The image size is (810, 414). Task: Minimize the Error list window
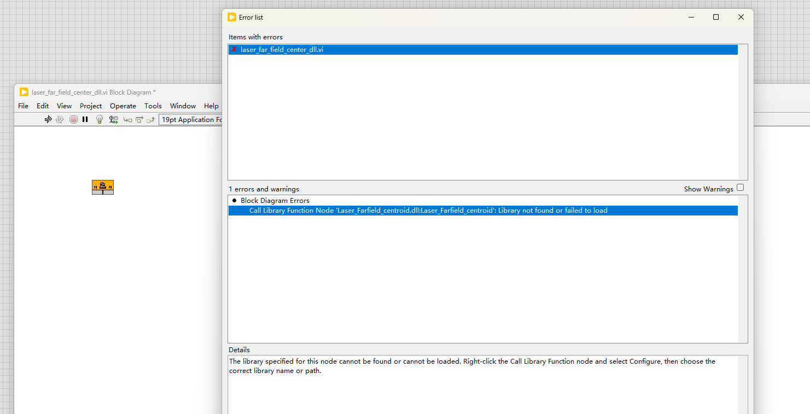coord(691,17)
